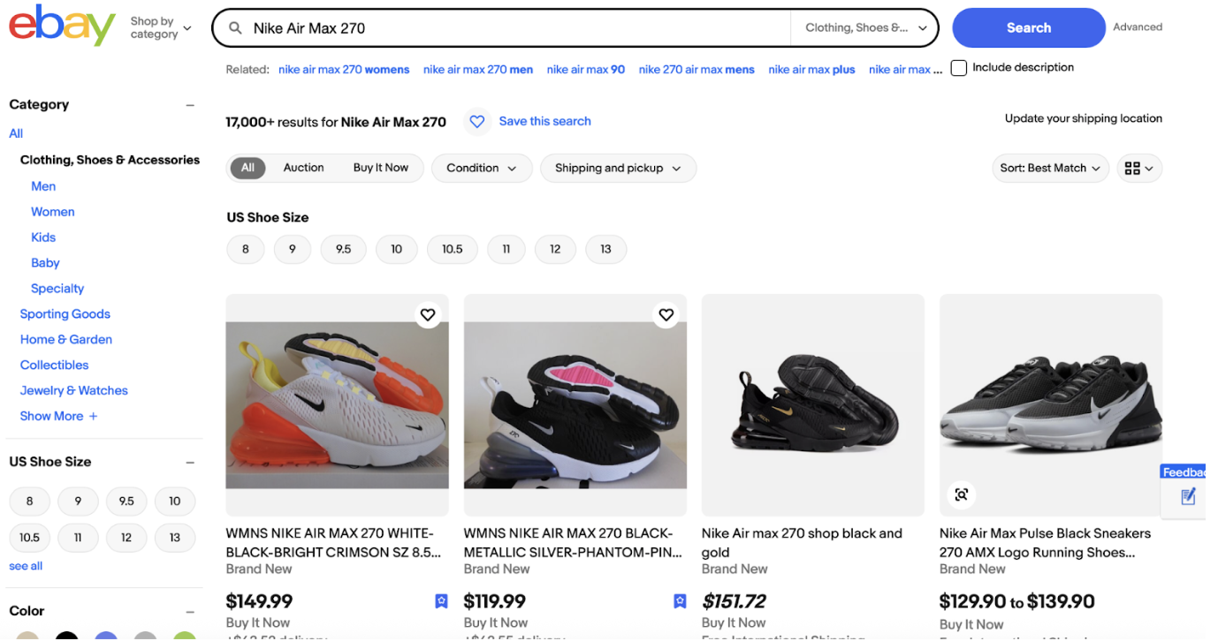Viewport: 1218px width, 641px height.
Task: Open the black and gold Air Max thumbnail
Action: coord(812,404)
